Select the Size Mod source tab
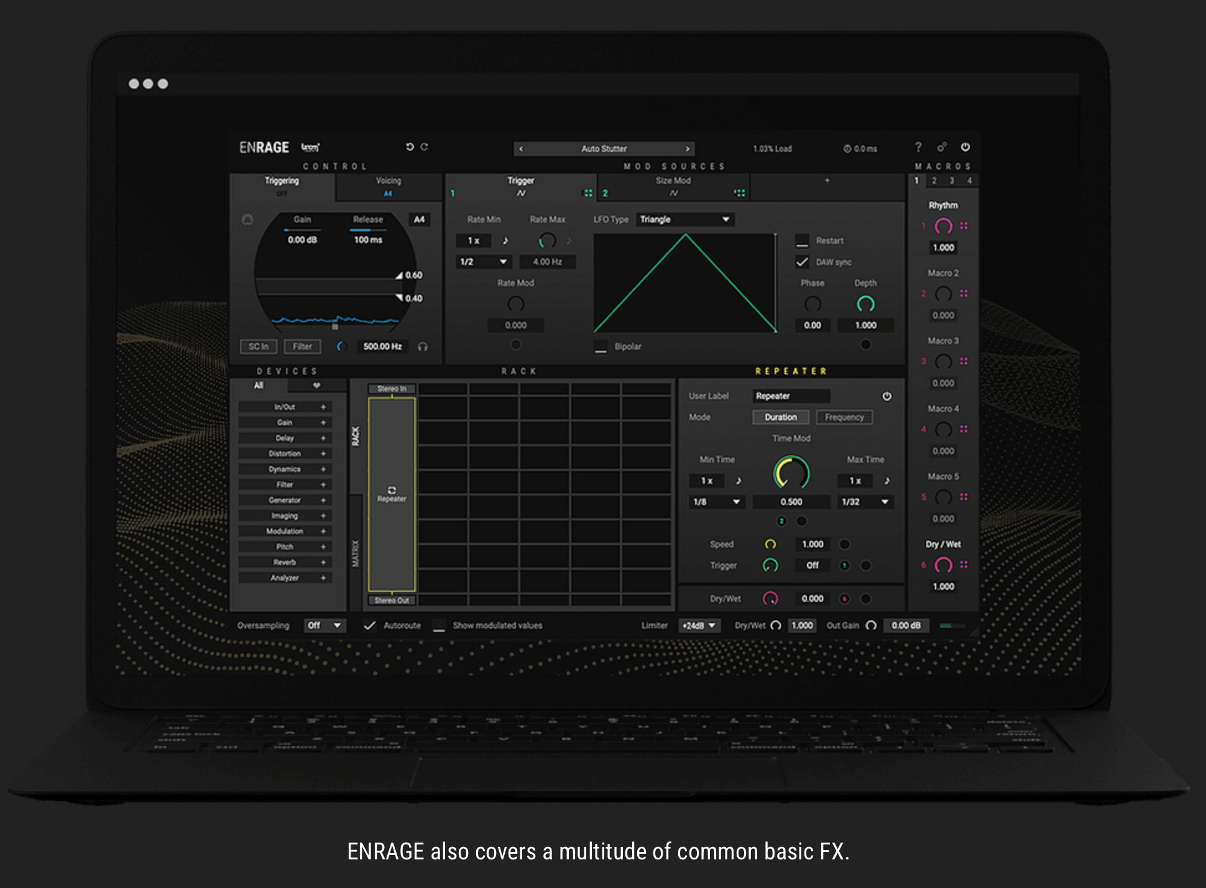This screenshot has height=888, width=1206. click(x=673, y=185)
